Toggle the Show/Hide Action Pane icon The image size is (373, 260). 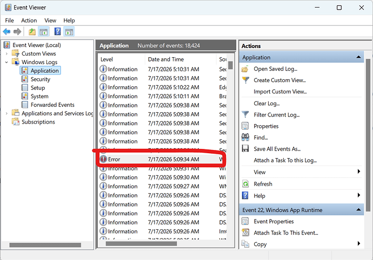click(69, 32)
